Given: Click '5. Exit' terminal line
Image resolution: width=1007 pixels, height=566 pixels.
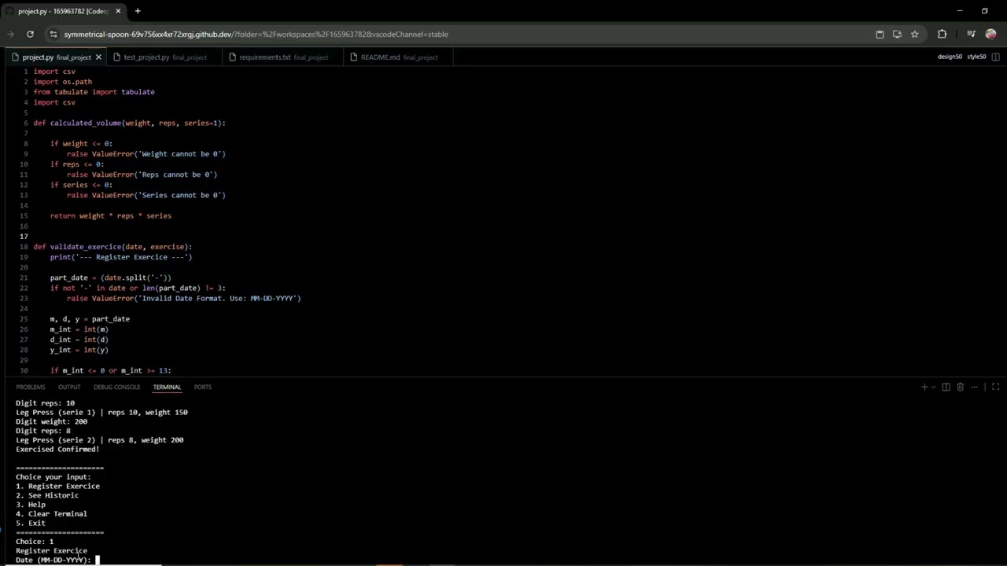Looking at the screenshot, I should pos(31,523).
